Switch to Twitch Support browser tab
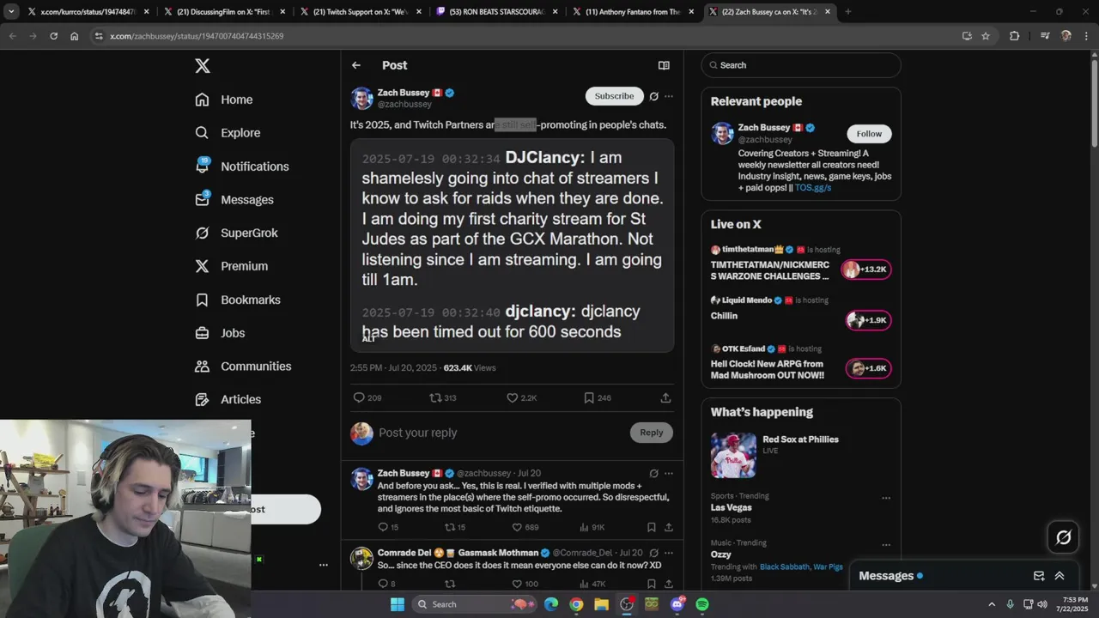Viewport: 1099px width, 618px height. pyautogui.click(x=360, y=12)
